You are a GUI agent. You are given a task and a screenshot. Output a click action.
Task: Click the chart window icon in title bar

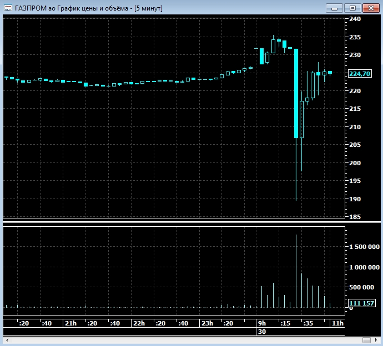tap(8, 8)
